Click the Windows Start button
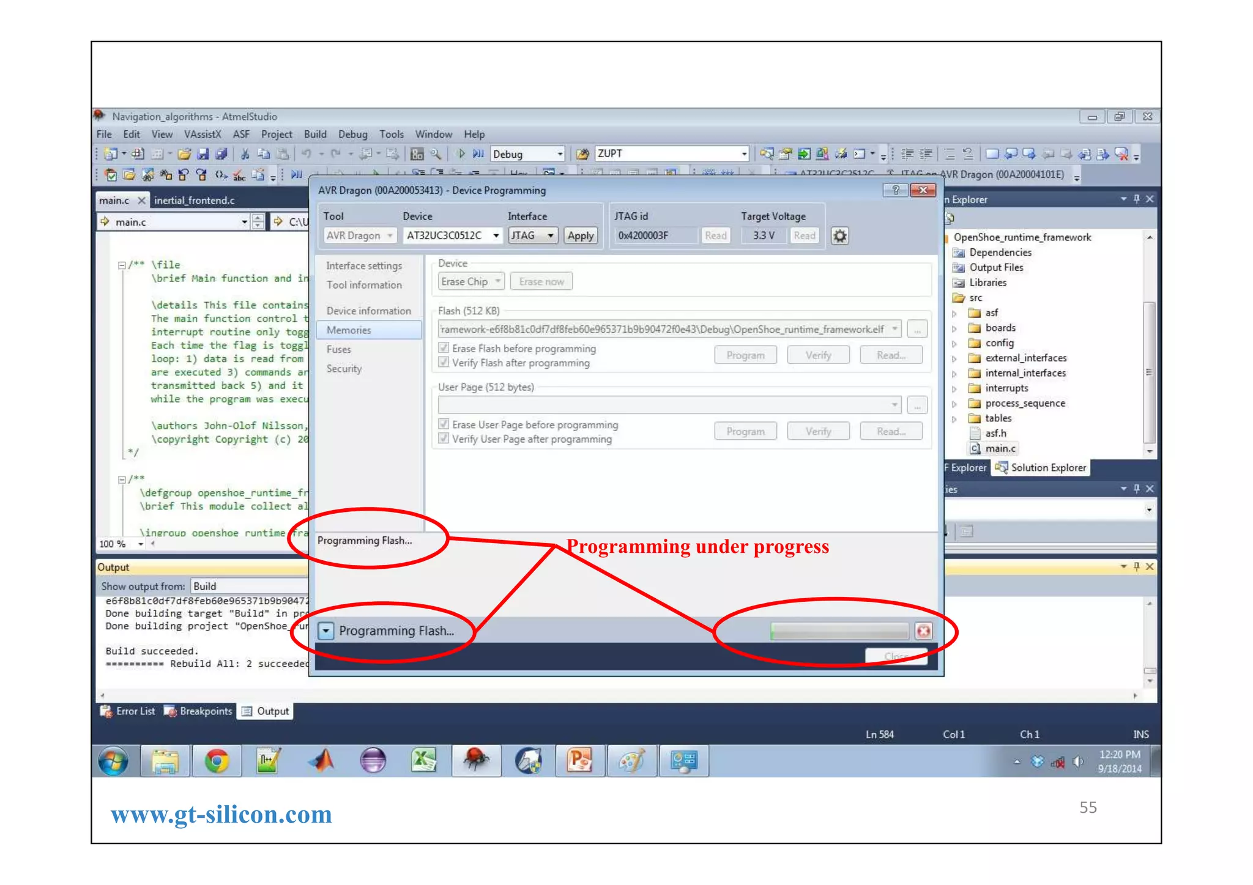Viewport: 1253px width, 885px height. pyautogui.click(x=114, y=761)
